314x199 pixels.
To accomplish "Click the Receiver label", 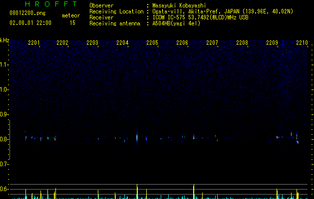I will pos(101,17).
